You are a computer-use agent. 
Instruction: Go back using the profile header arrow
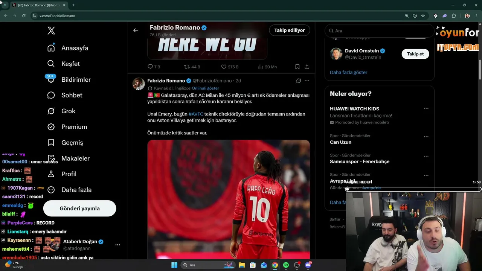pyautogui.click(x=136, y=30)
